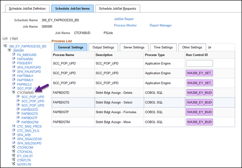
Task: Click 'Stdnt Bdgt Assign - Formulas' description cell
Action: pos(116,112)
